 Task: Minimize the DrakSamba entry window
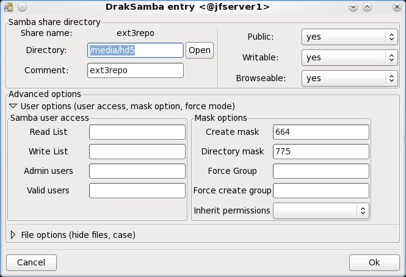click(x=353, y=7)
